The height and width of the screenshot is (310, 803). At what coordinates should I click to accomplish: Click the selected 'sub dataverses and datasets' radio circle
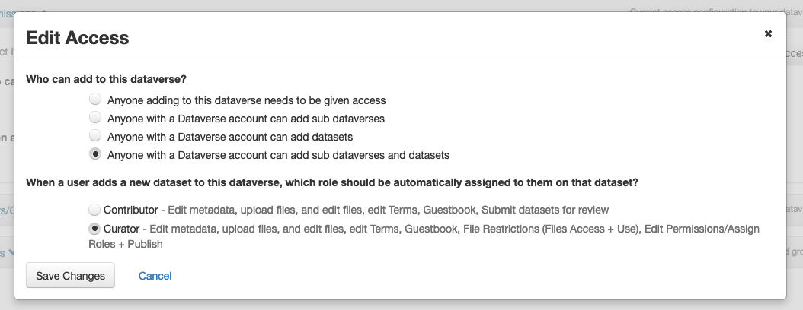[95, 154]
